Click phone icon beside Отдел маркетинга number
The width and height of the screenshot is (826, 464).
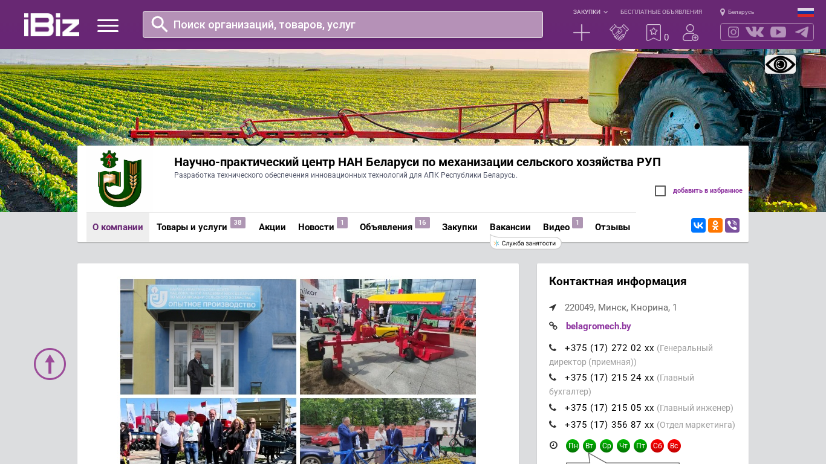(x=553, y=425)
